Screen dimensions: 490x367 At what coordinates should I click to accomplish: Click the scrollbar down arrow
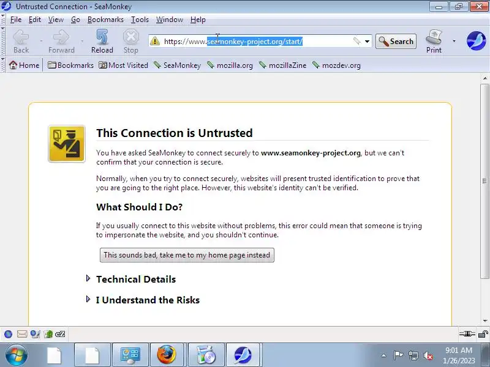pos(484,321)
